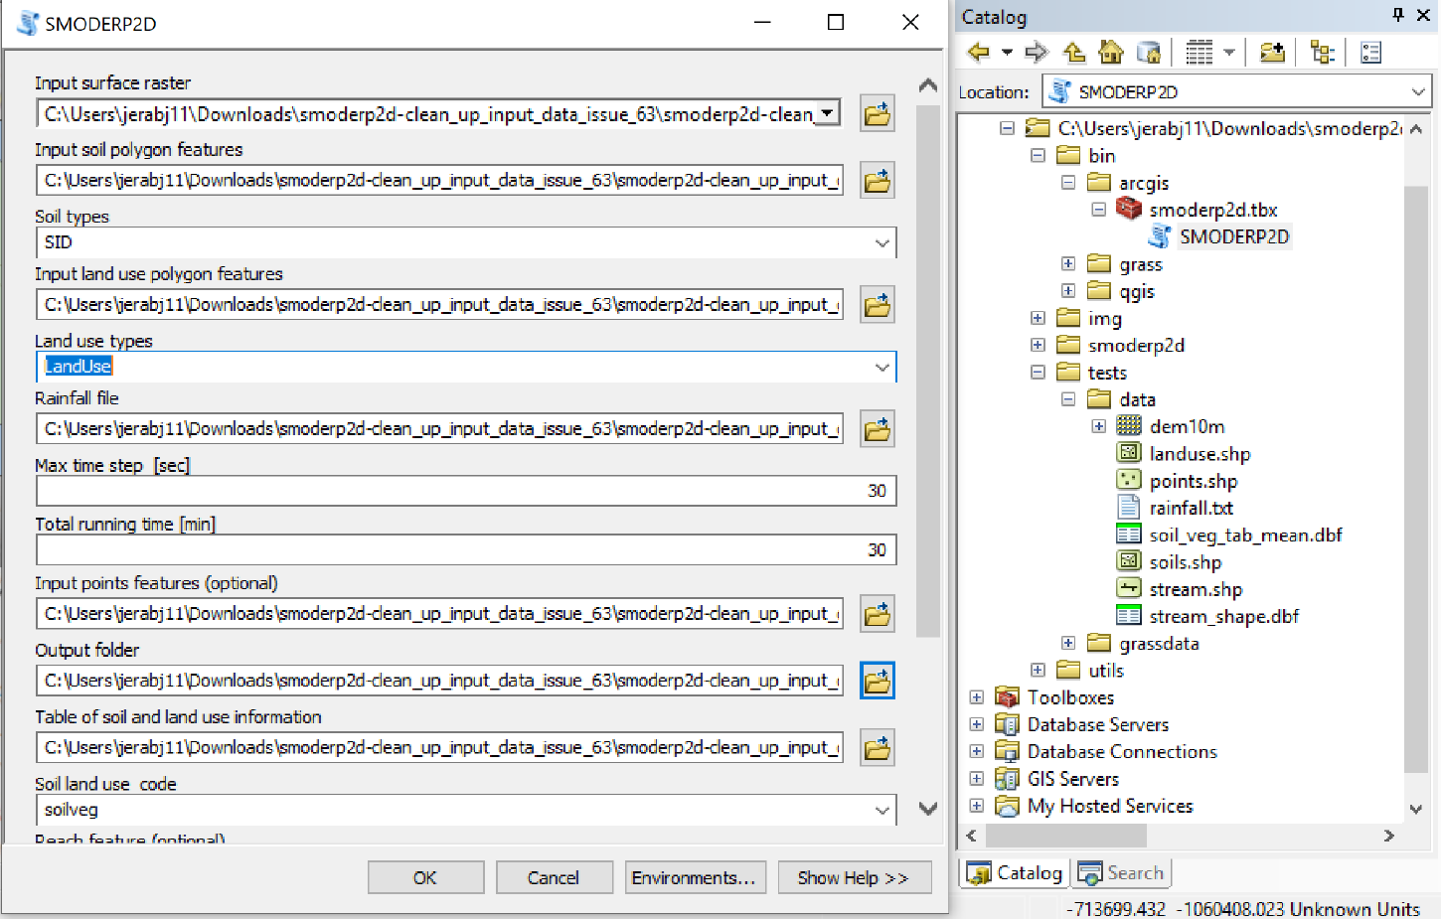The height and width of the screenshot is (919, 1441).
Task: Go to the Home folder in Catalog
Action: tap(1111, 53)
